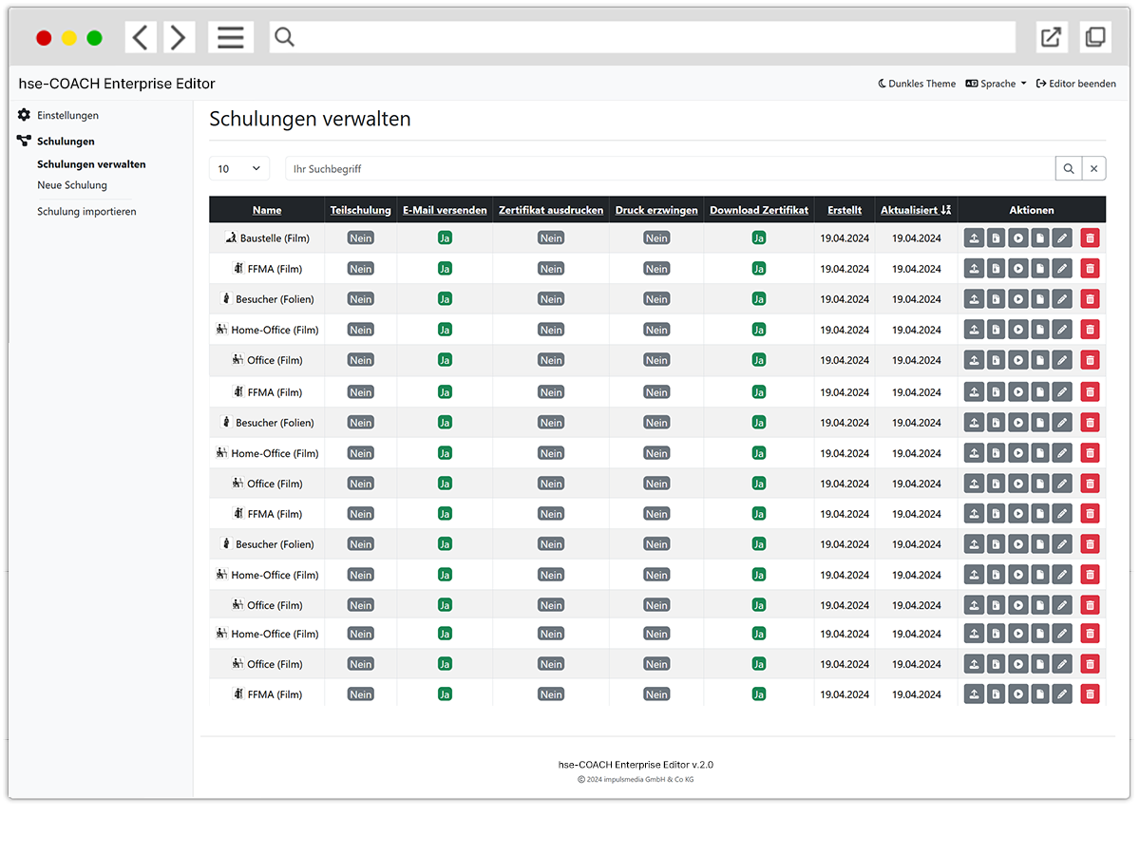Click the zip archive icon for Baustelle (Film)

tap(996, 238)
